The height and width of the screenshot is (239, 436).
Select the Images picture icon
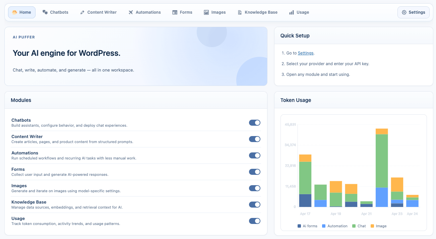coord(206,12)
